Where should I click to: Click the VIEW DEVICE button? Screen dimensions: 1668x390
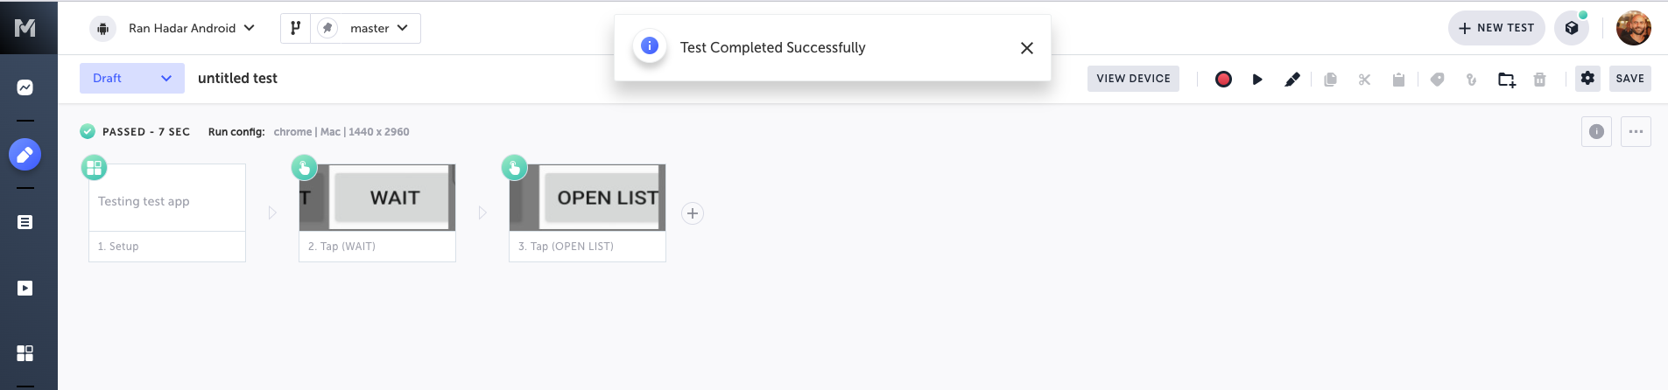tap(1133, 79)
